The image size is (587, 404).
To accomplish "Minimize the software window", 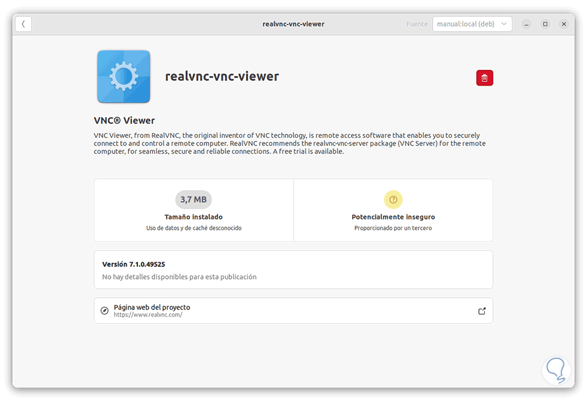I will 527,24.
